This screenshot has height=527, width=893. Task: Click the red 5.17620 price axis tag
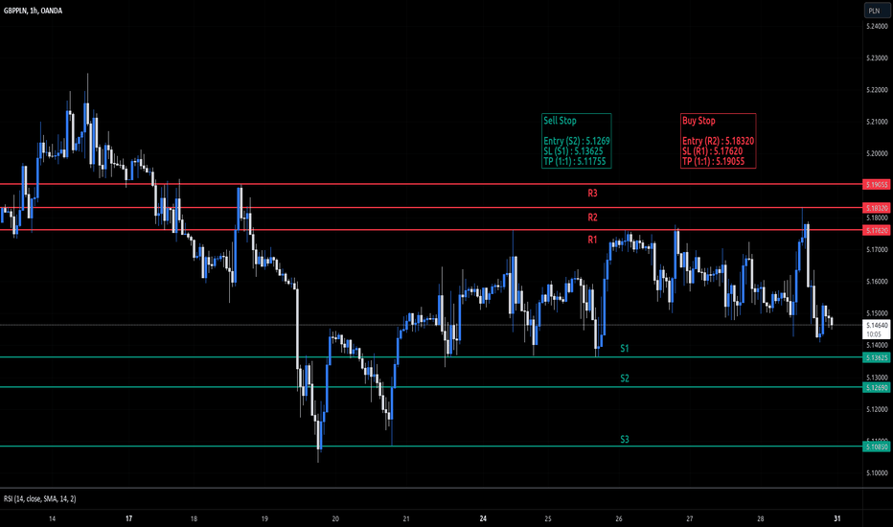tap(877, 230)
